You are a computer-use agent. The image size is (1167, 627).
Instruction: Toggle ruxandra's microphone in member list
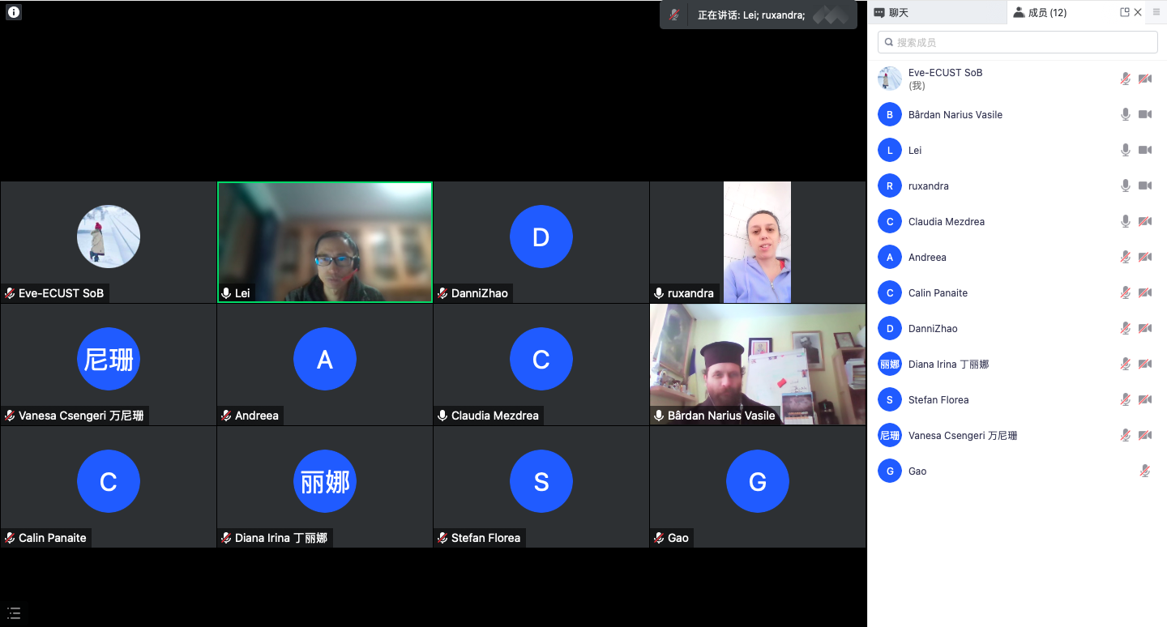point(1125,186)
